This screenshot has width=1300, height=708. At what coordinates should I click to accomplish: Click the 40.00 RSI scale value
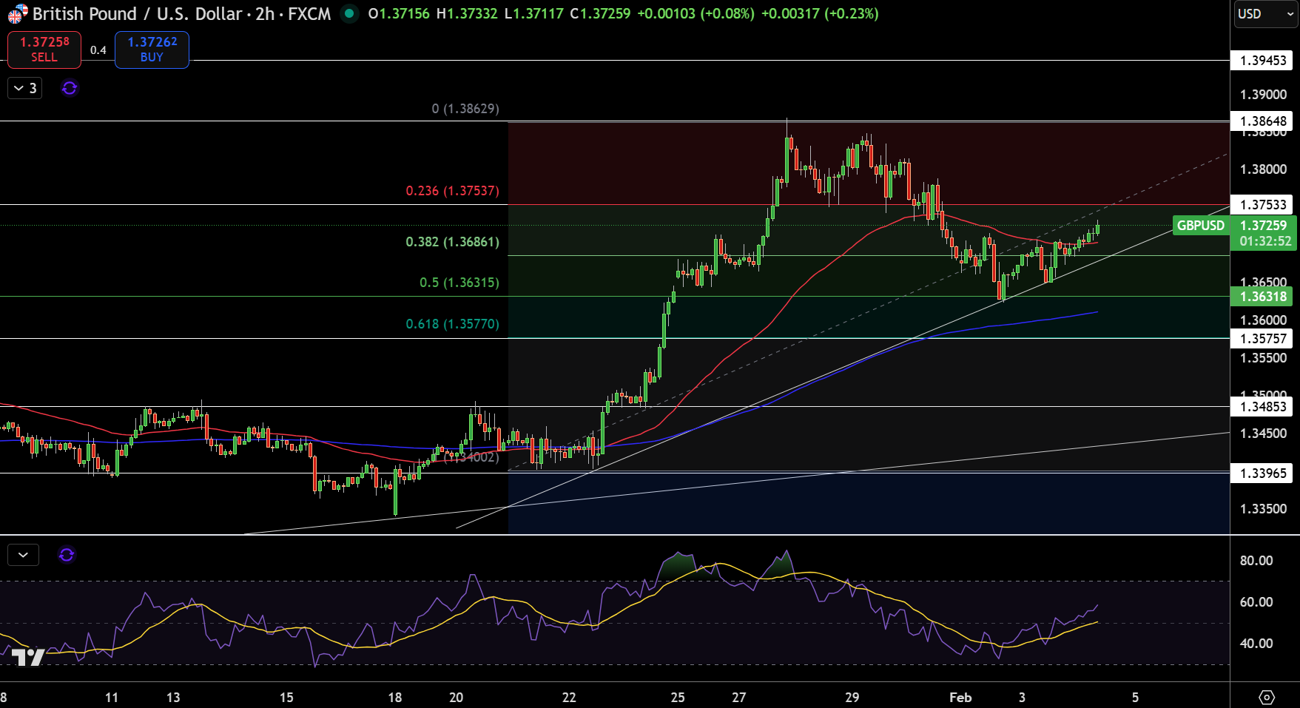(1256, 644)
